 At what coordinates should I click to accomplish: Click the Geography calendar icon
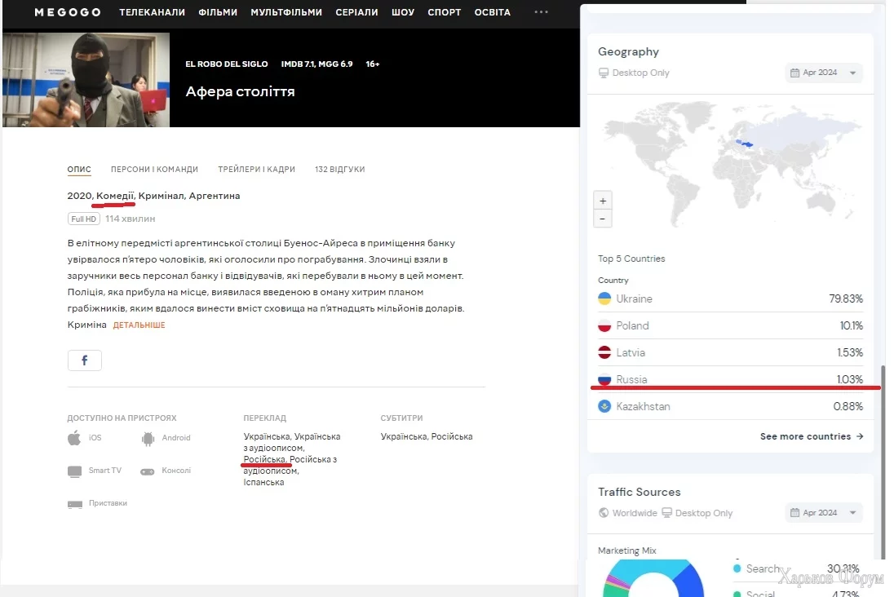[x=794, y=73]
